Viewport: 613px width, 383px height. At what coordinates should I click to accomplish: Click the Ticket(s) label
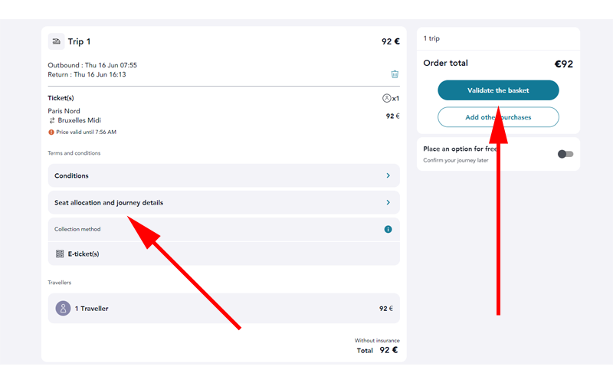coord(61,98)
